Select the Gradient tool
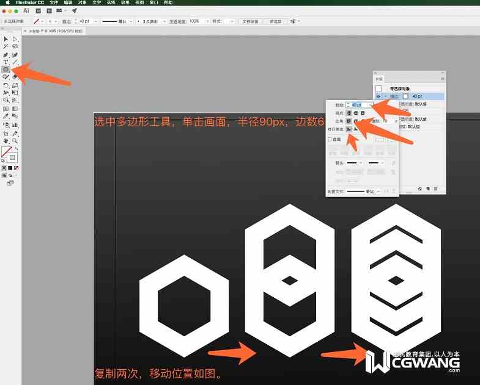The width and height of the screenshot is (480, 385). tap(15, 109)
